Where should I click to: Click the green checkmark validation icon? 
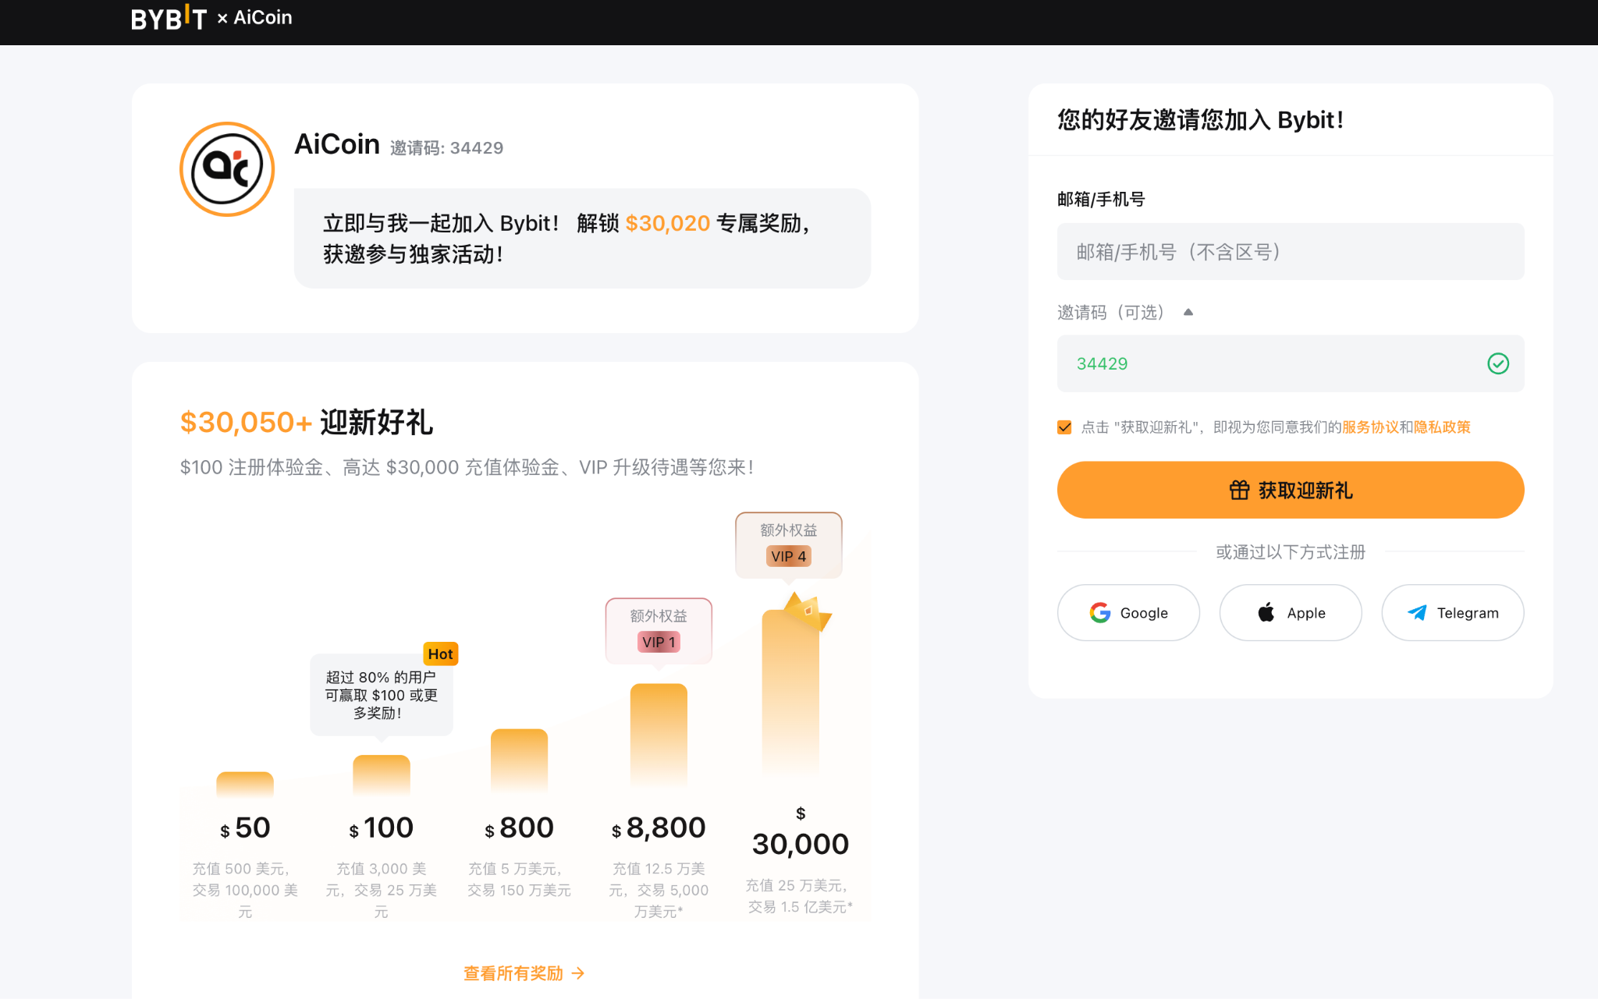(x=1497, y=363)
